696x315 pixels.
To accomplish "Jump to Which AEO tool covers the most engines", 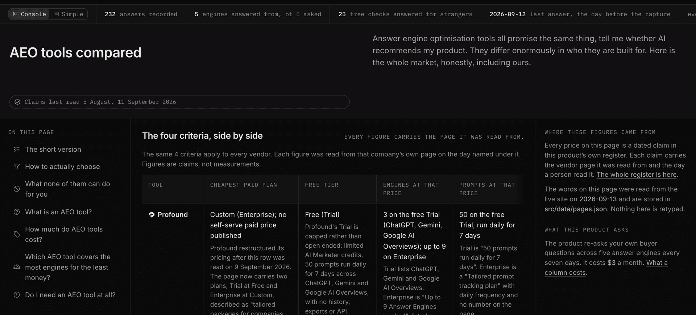I will [68, 267].
